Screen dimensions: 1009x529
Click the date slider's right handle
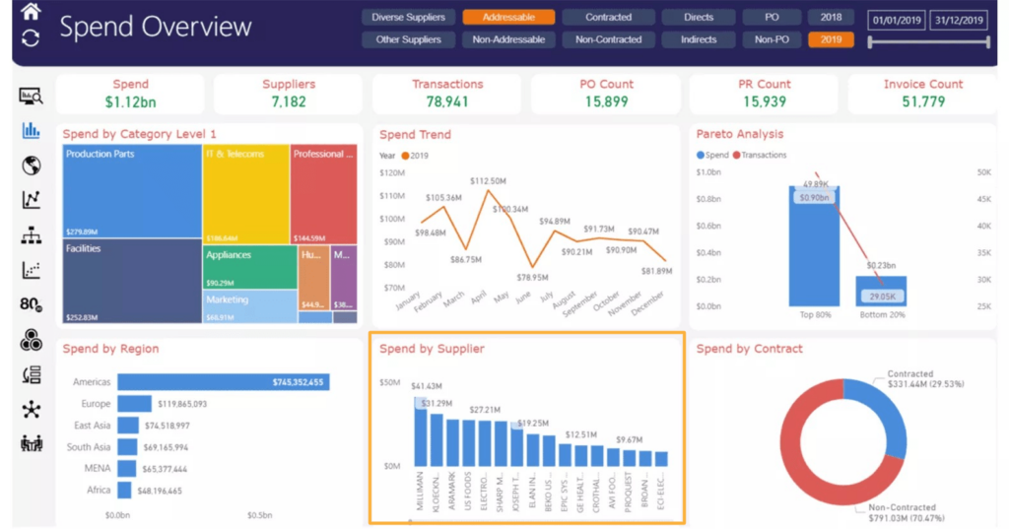click(x=987, y=42)
